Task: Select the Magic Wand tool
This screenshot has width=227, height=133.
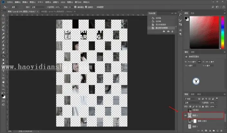Action: [x=3, y=26]
